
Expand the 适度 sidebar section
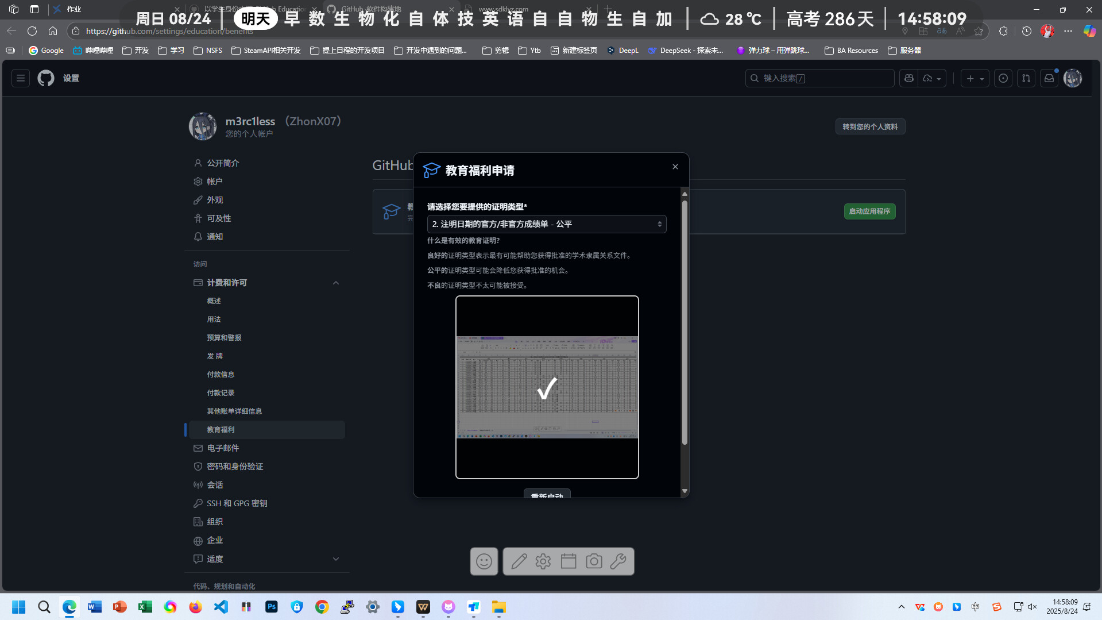click(336, 559)
